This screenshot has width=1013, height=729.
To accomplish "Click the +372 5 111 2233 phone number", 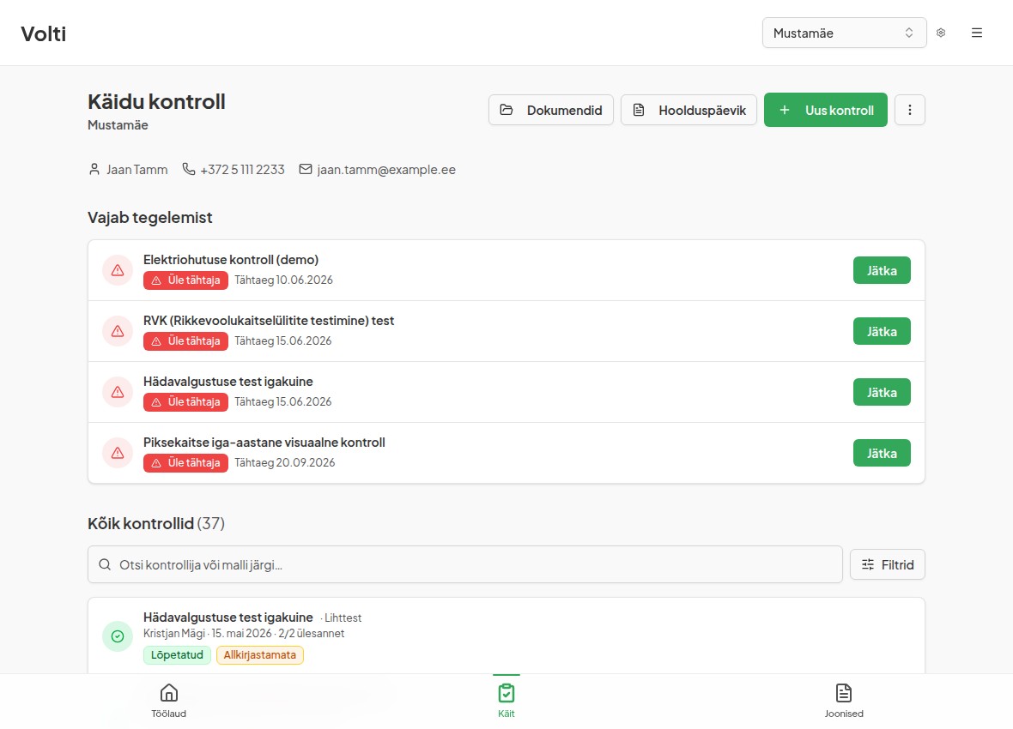I will pyautogui.click(x=242, y=170).
